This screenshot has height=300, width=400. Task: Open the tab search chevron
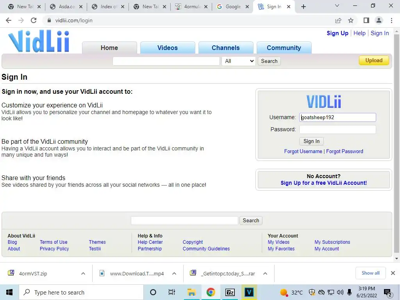337,5
